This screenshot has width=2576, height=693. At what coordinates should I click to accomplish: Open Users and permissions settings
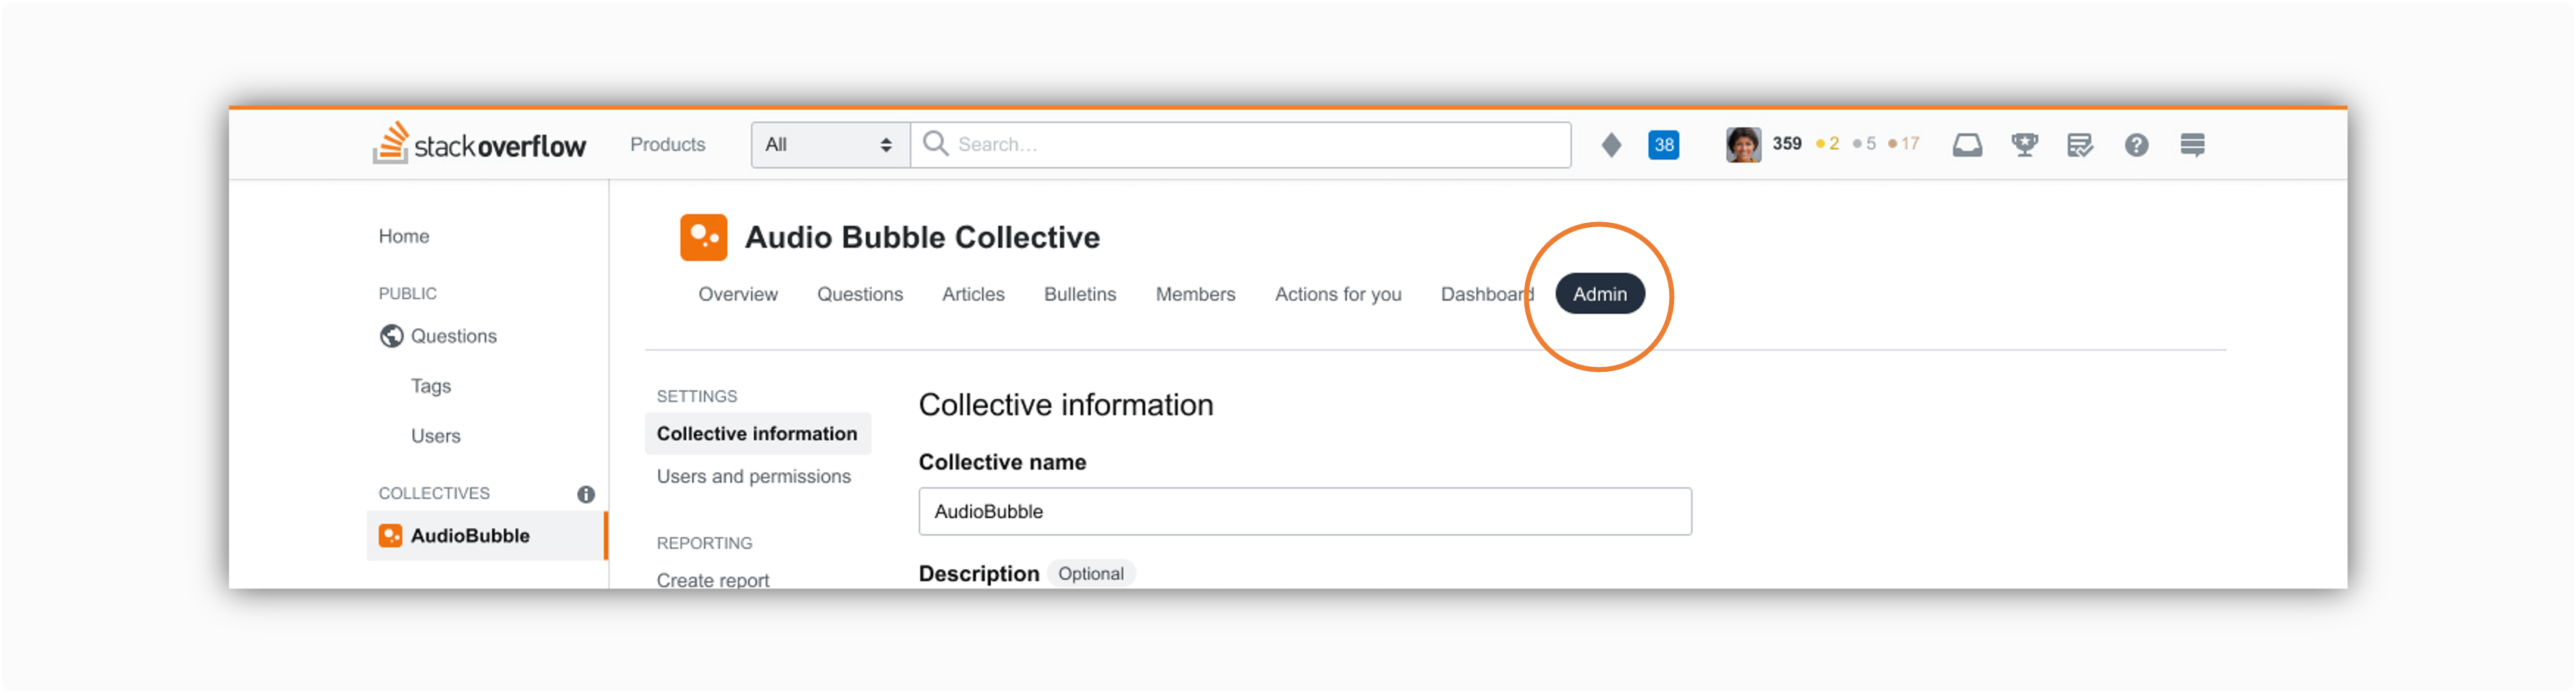753,477
